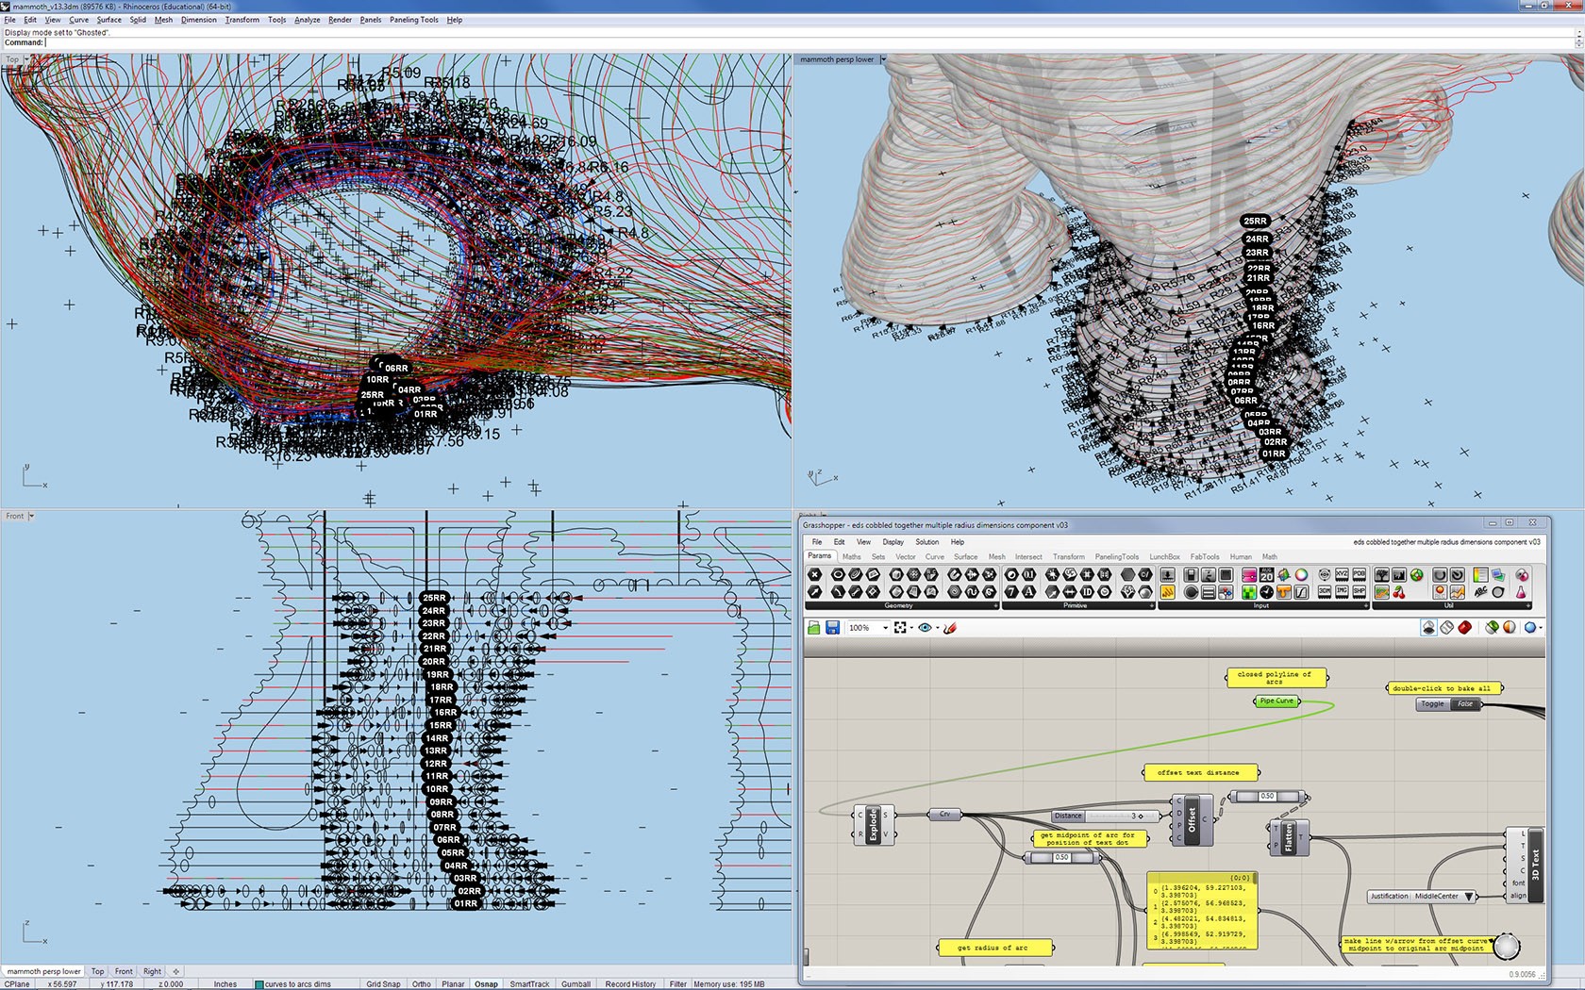Viewport: 1585px width, 990px height.
Task: Click the Grasshopper open file folder icon
Action: 813,628
